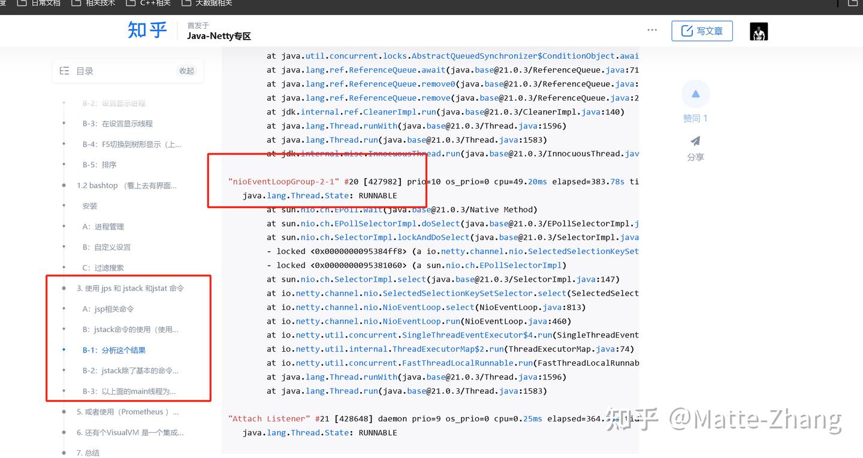The width and height of the screenshot is (863, 458).
Task: Click the 赞同 upvote triangle button
Action: click(x=696, y=94)
